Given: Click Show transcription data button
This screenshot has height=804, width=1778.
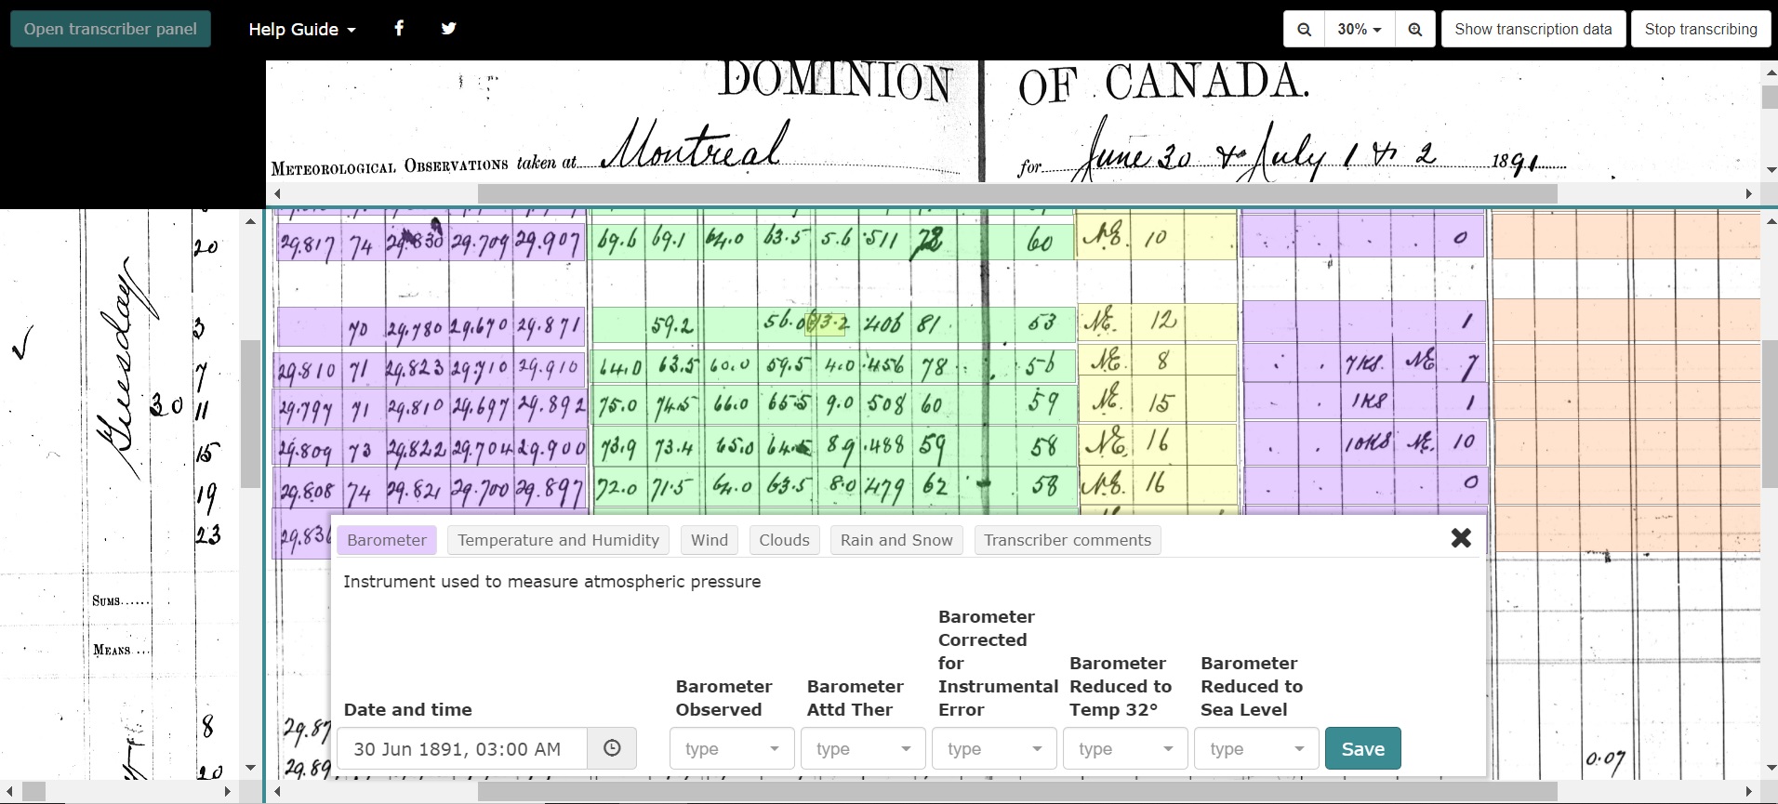Looking at the screenshot, I should (x=1533, y=29).
